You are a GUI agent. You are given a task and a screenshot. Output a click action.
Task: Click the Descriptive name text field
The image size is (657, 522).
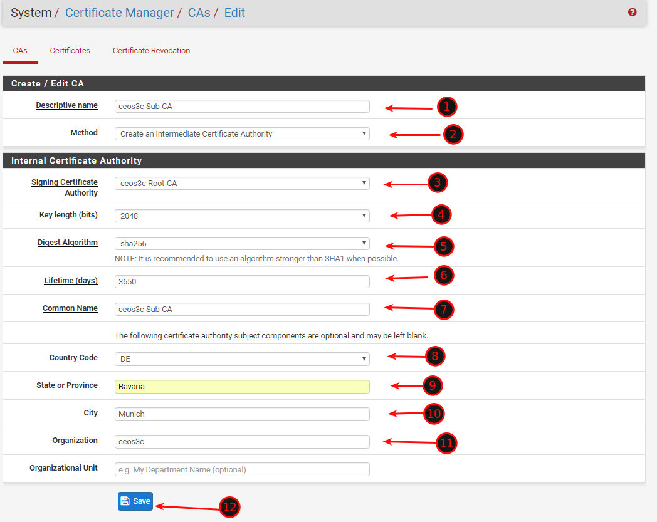[242, 107]
